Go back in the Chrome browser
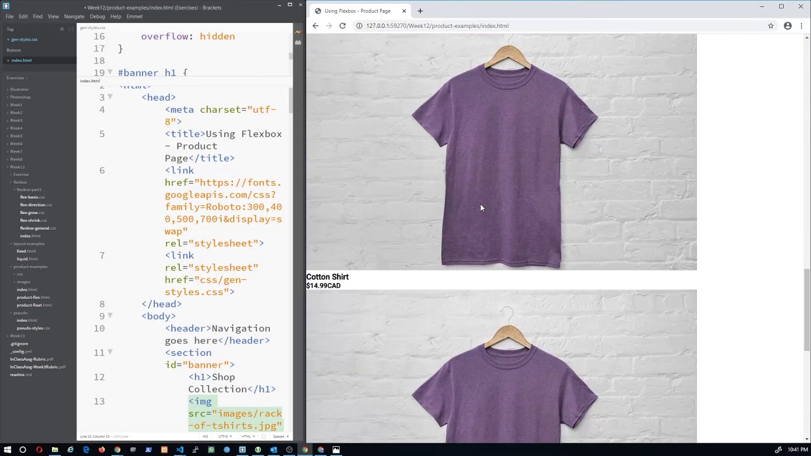The height and width of the screenshot is (456, 811). click(316, 26)
